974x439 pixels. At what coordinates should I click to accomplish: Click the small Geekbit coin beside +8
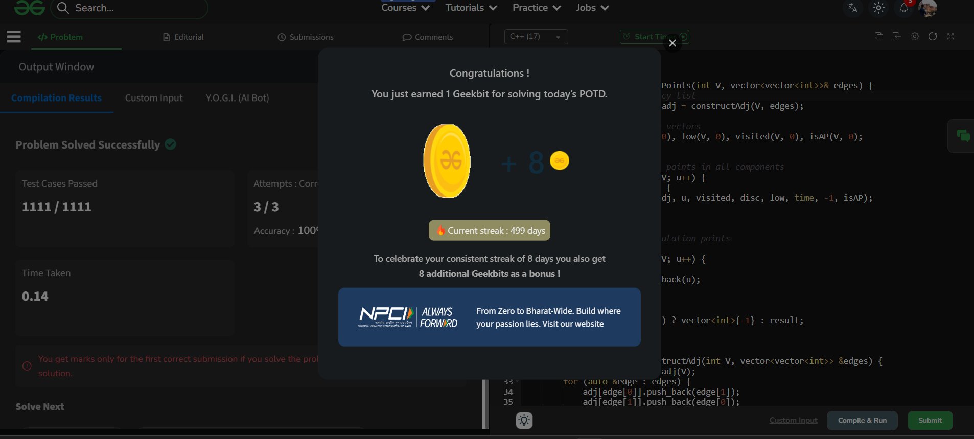pos(560,161)
